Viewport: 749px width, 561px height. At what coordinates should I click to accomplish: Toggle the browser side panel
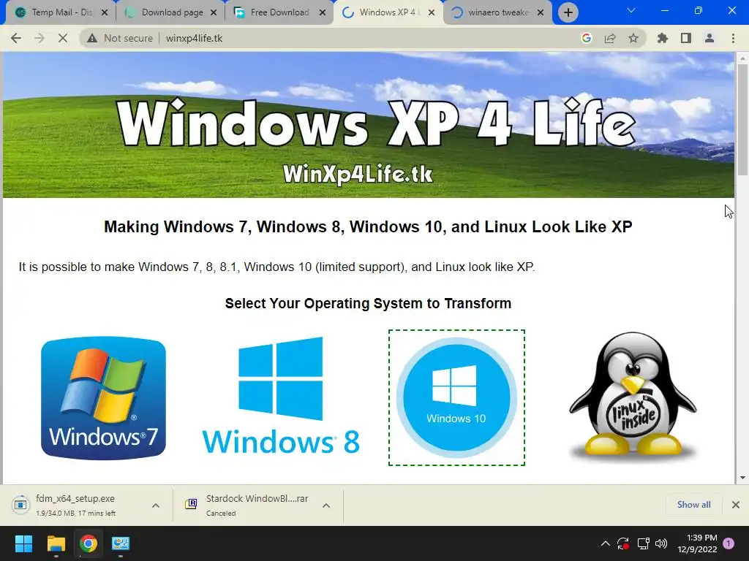686,38
